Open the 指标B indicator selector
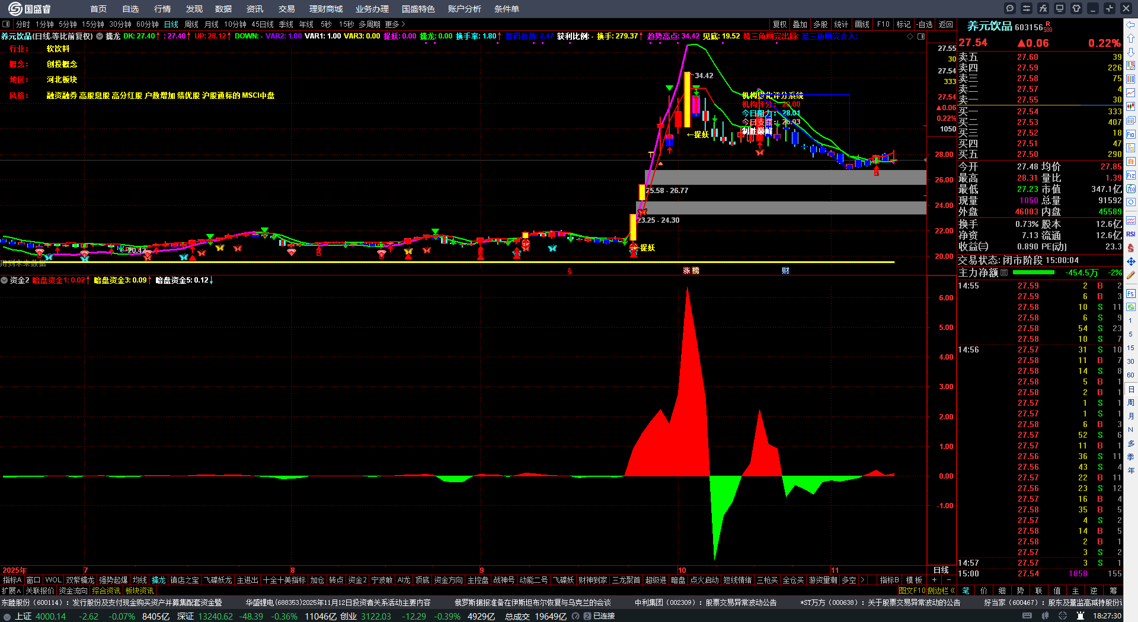Screen dimensions: 1138x622 [889, 580]
